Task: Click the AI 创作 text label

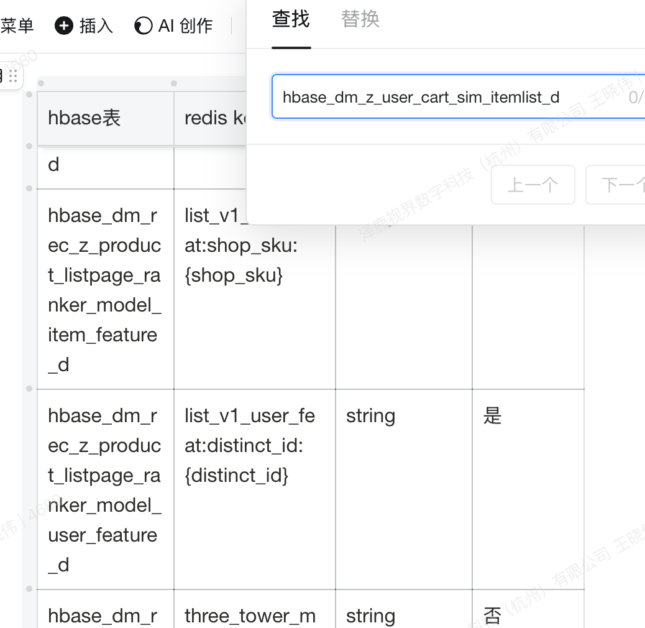Action: [186, 25]
